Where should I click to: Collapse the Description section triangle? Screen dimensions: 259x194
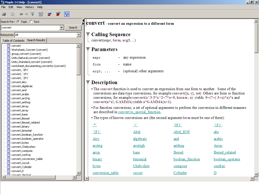pos(88,82)
